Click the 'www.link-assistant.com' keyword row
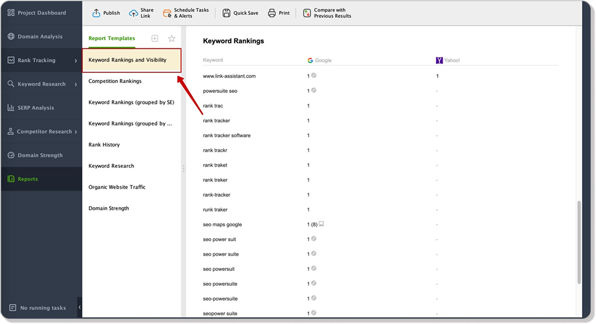 pyautogui.click(x=380, y=76)
